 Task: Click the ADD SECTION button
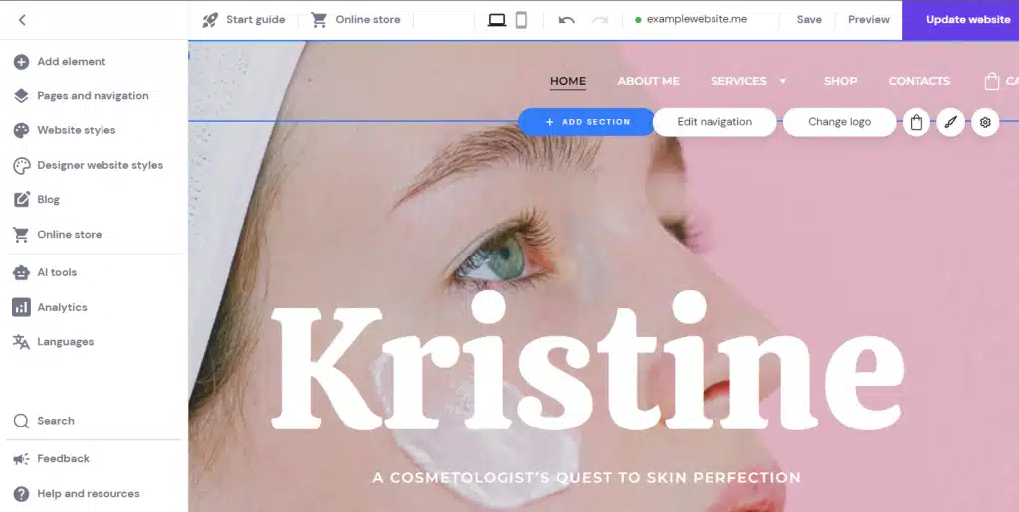click(x=587, y=122)
